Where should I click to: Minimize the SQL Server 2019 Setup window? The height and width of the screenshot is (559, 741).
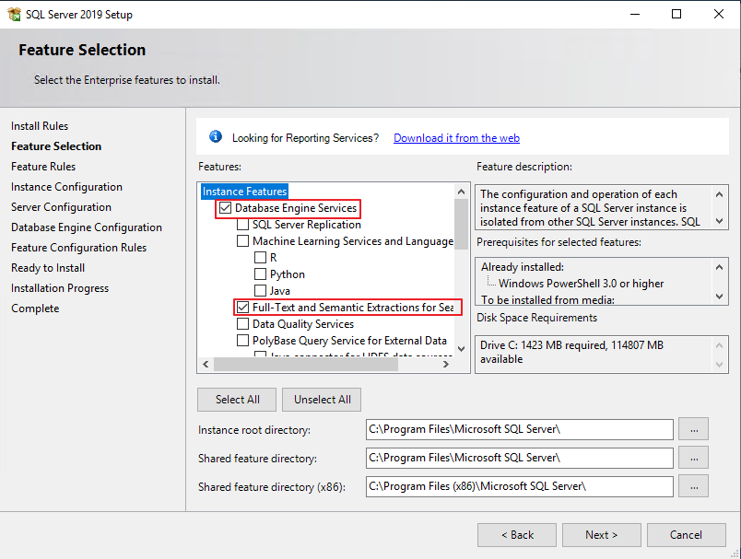[635, 14]
